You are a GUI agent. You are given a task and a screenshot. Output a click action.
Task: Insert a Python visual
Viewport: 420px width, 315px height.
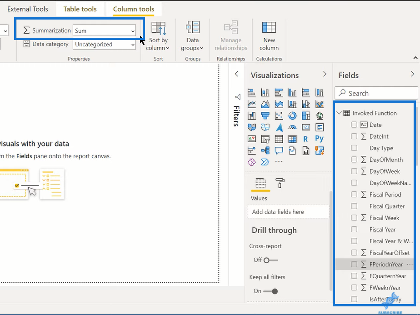pos(320,139)
